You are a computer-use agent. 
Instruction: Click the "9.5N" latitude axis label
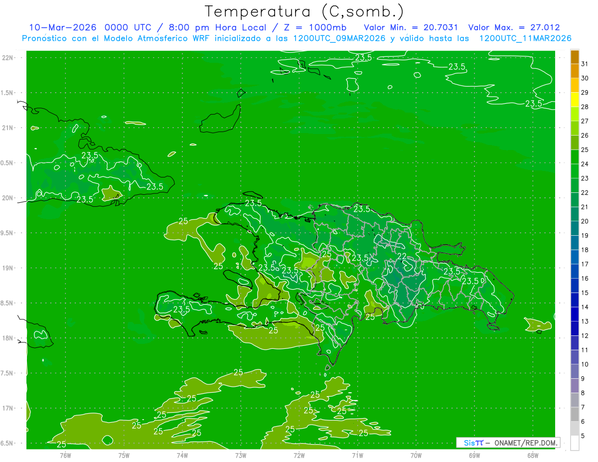[7, 233]
